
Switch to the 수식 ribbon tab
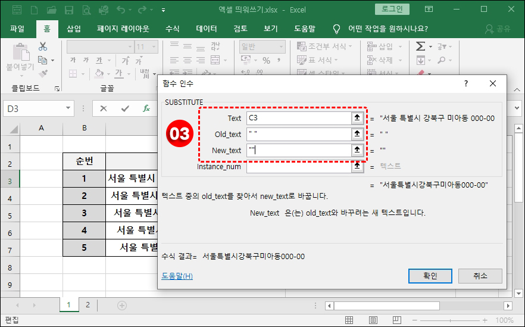coord(173,29)
